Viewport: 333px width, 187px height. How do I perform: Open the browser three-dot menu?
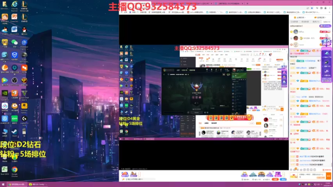click(x=330, y=8)
